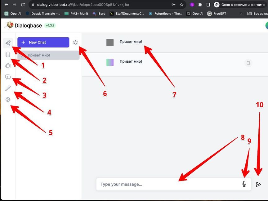Click the v1.3.1 version badge
Screen dimensions: 268x201
50,25
